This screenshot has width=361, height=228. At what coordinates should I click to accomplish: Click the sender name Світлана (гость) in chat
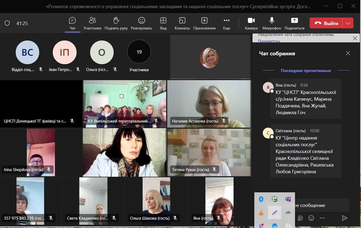click(290, 131)
